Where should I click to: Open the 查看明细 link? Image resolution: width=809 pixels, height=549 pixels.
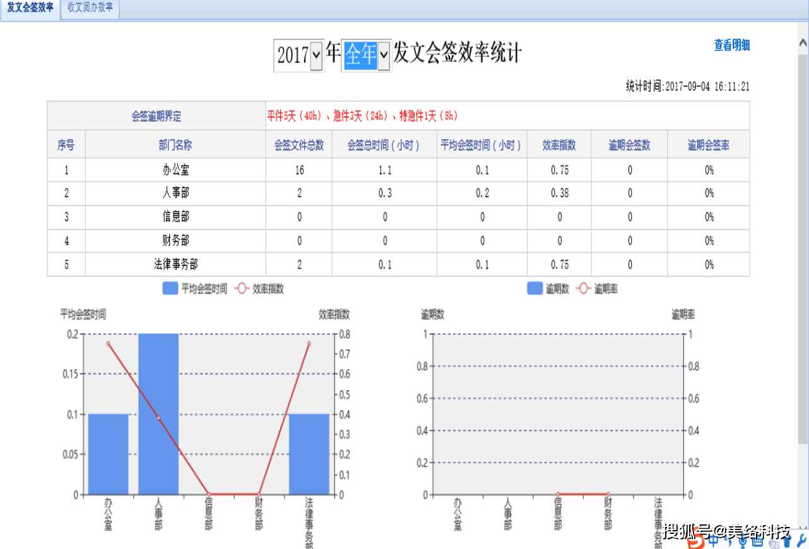tap(732, 45)
